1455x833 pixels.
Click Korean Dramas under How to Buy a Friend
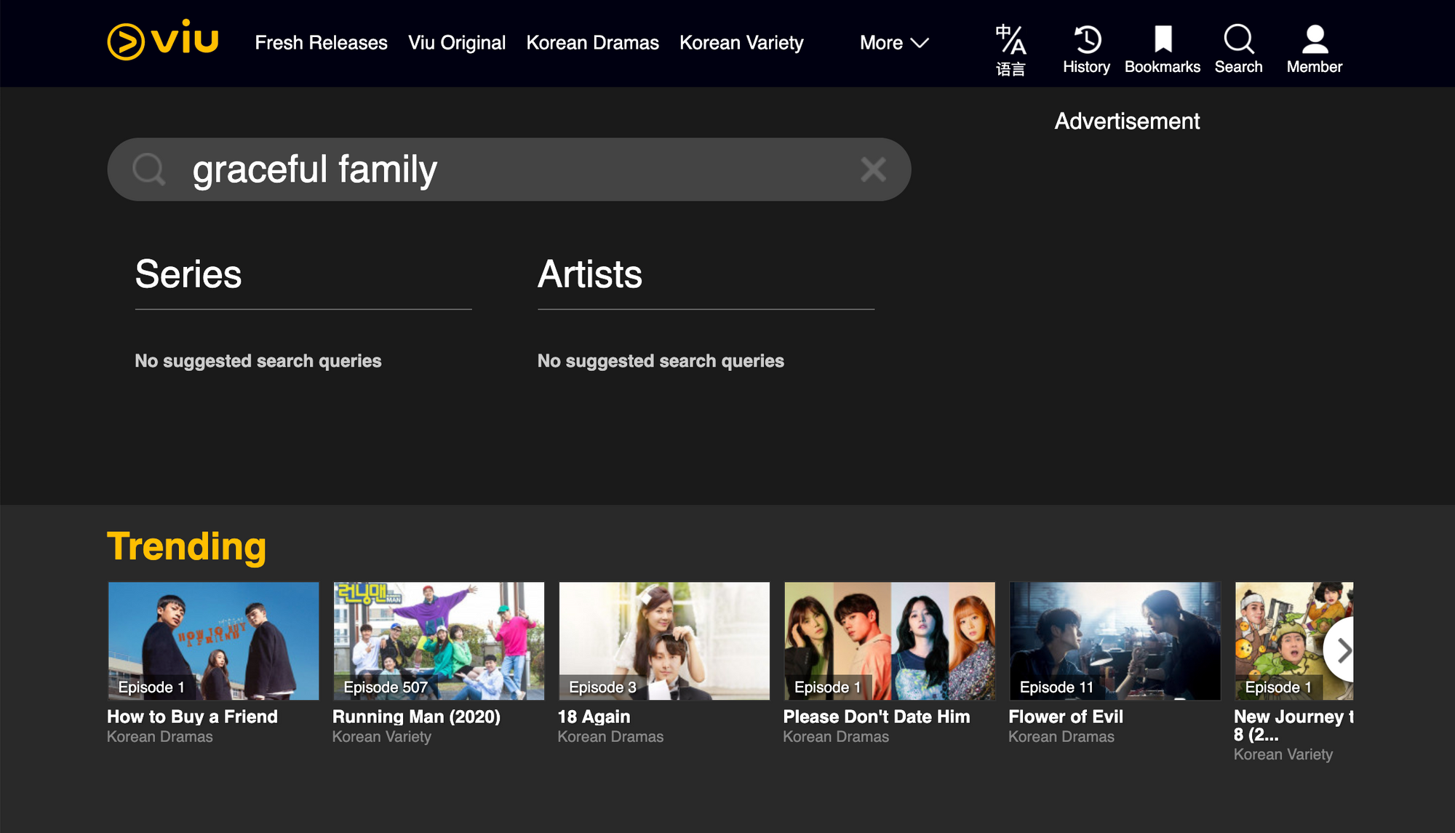[160, 737]
